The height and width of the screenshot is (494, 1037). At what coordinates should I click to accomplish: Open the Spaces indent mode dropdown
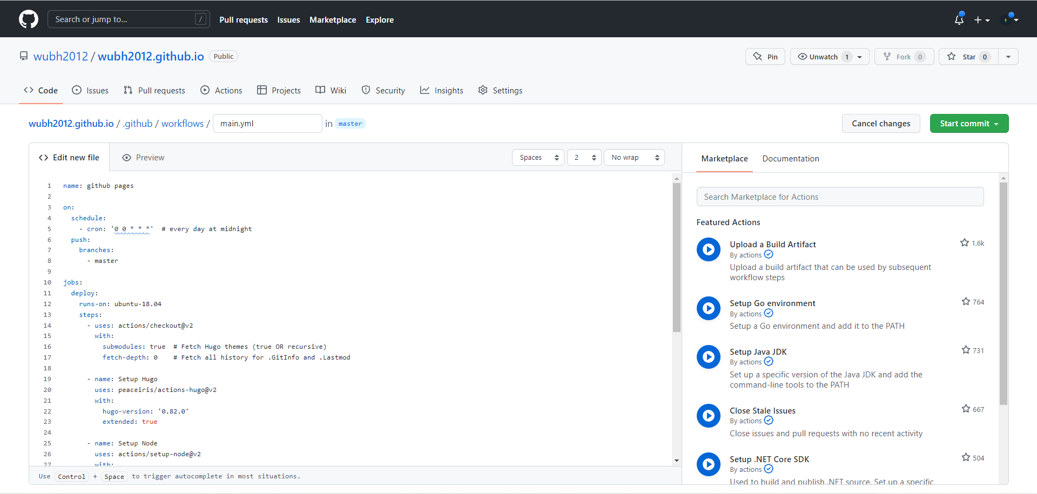pyautogui.click(x=538, y=158)
